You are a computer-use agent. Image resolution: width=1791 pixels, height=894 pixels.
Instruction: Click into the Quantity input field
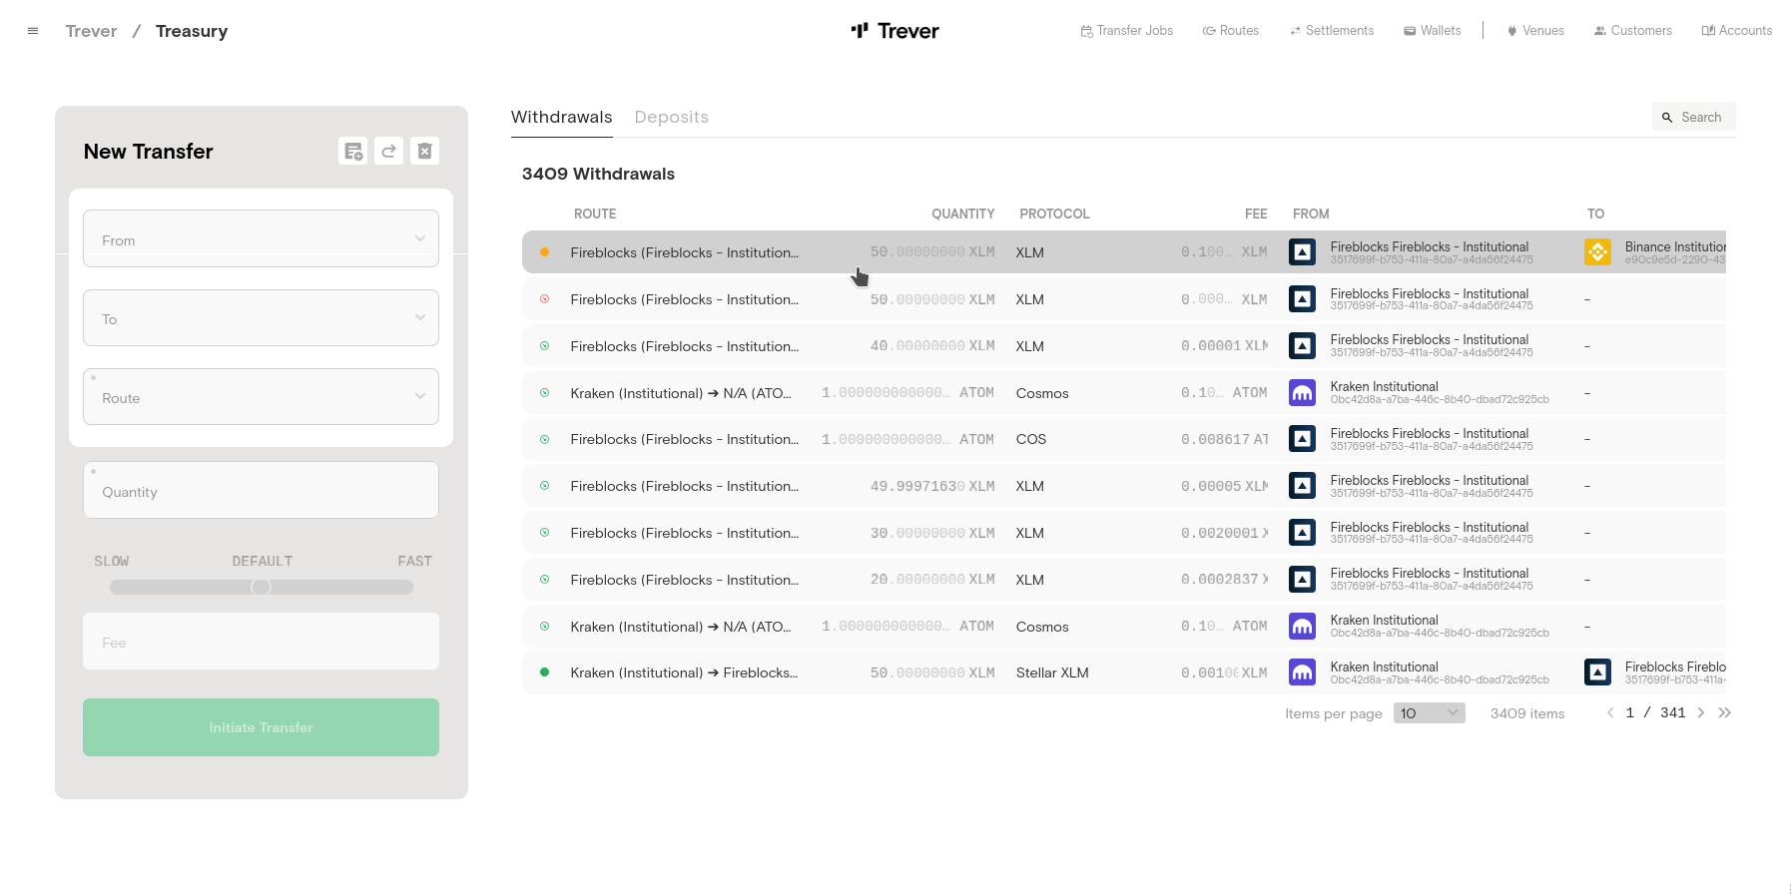[261, 492]
